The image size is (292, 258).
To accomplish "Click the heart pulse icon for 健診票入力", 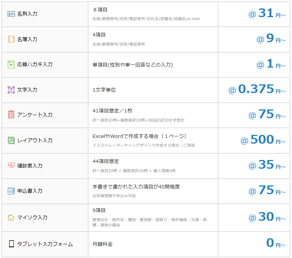I will 11,166.
